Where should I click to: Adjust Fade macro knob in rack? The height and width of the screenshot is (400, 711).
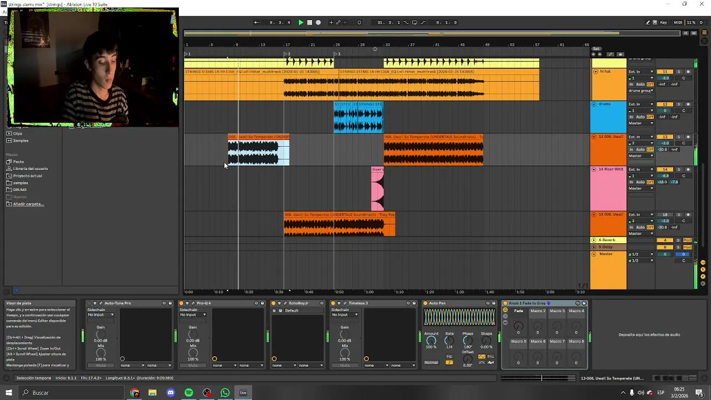click(518, 326)
